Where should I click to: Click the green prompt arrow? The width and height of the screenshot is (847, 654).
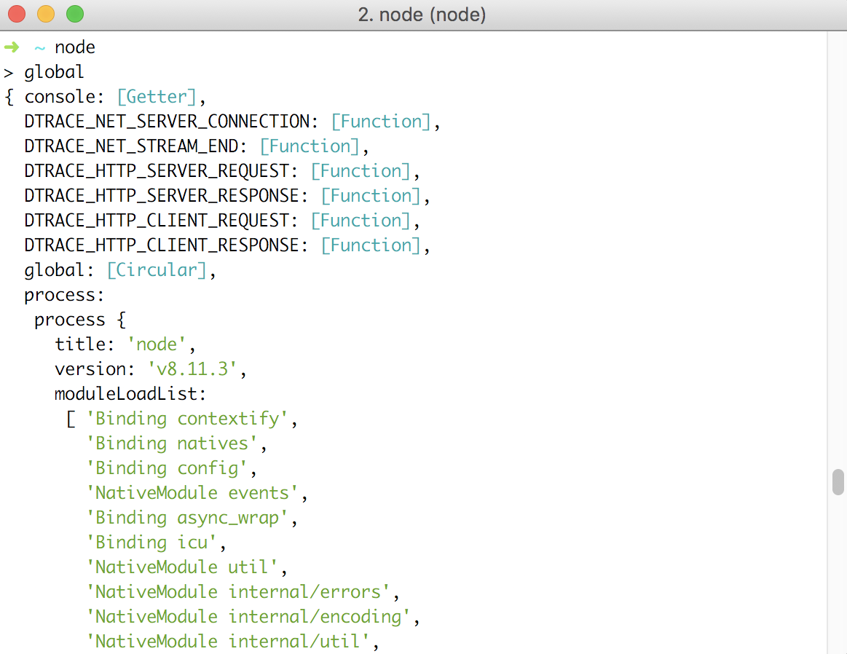(x=12, y=47)
